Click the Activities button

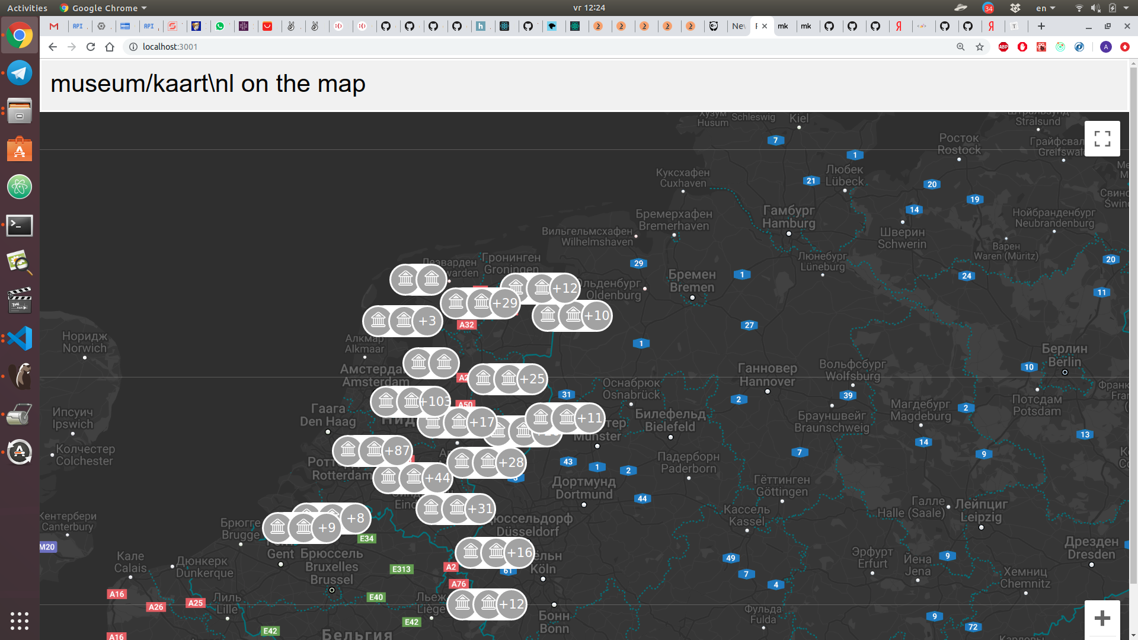[27, 8]
